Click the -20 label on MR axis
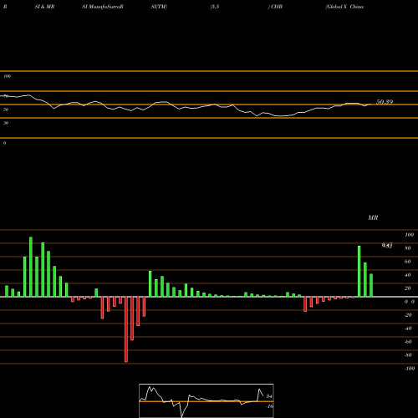 pyautogui.click(x=408, y=315)
